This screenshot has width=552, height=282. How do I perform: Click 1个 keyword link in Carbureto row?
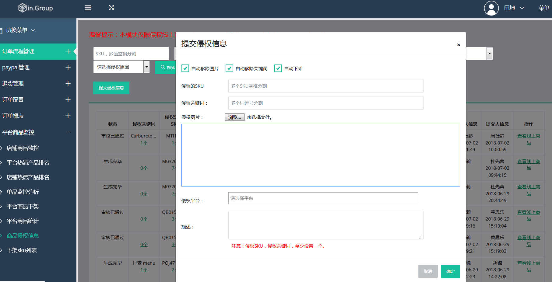144,143
